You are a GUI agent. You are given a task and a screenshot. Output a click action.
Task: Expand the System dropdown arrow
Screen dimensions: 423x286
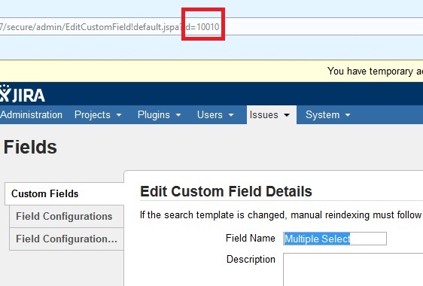click(348, 115)
